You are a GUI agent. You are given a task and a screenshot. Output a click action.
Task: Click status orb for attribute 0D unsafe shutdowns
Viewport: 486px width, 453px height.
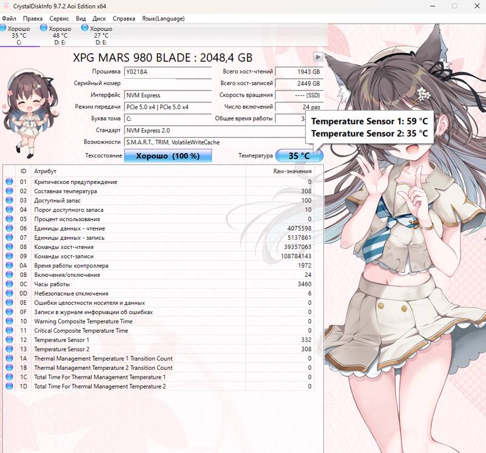9,293
